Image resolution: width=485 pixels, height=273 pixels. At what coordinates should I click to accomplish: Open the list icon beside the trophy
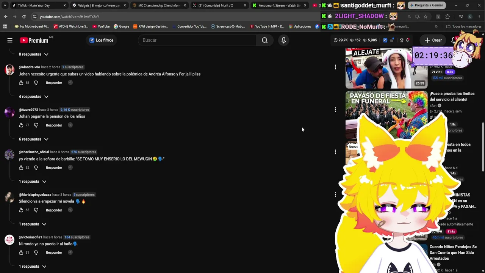click(392, 40)
